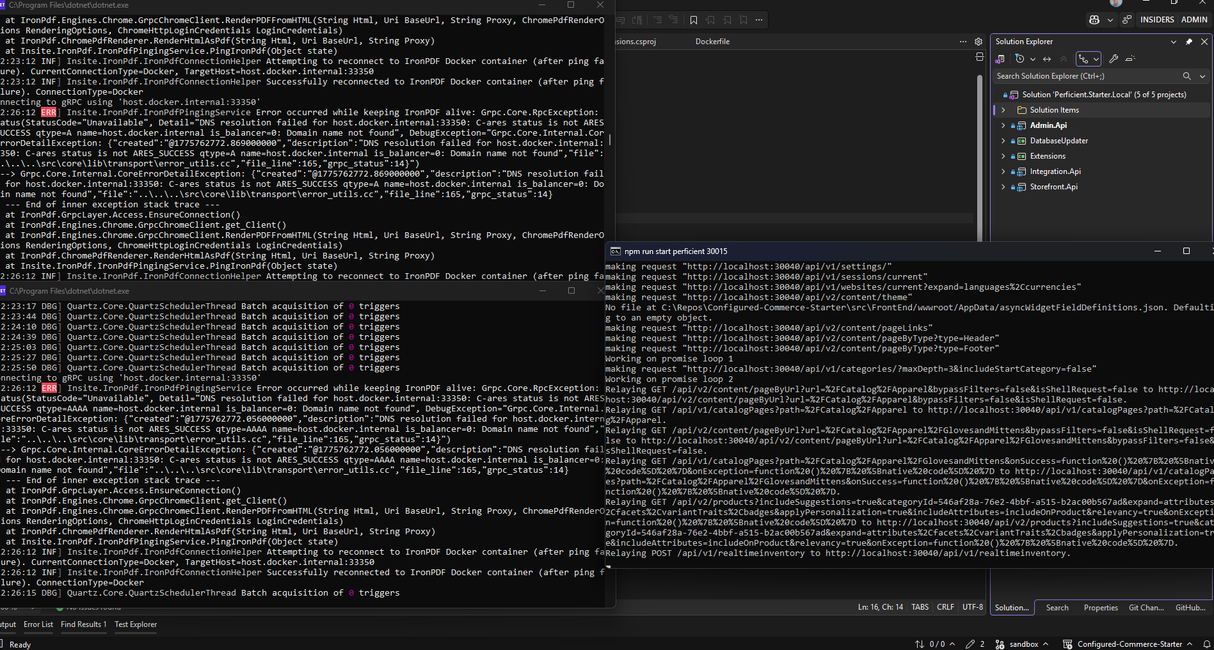Click Sync with Active Document arrows icon

tap(1047, 59)
